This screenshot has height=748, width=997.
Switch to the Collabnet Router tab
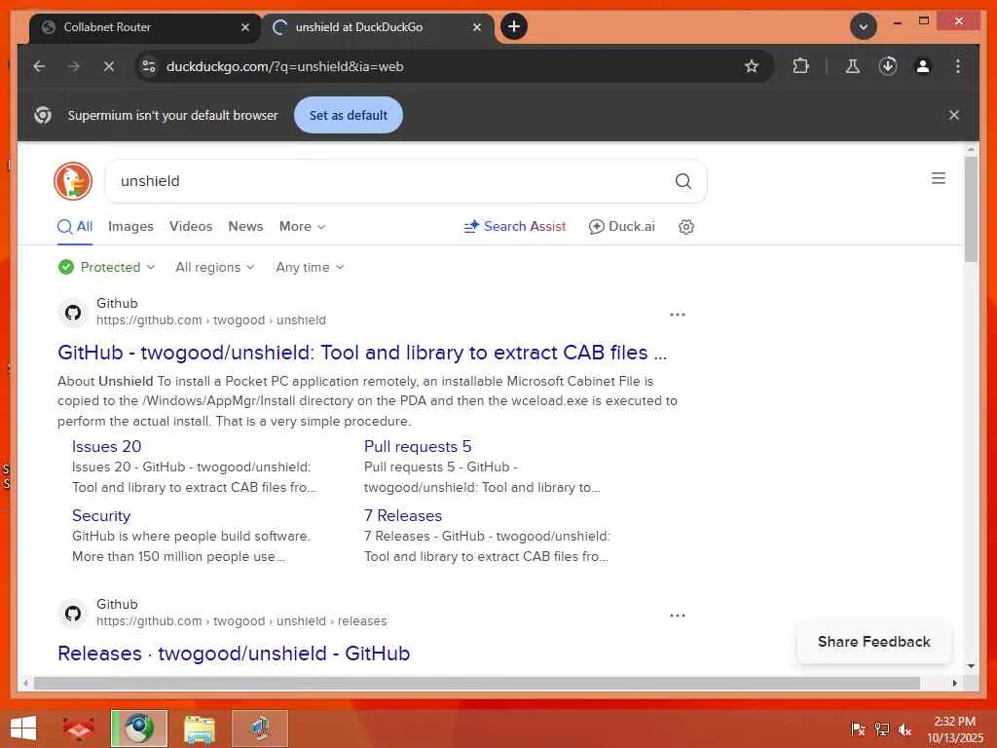(x=144, y=27)
